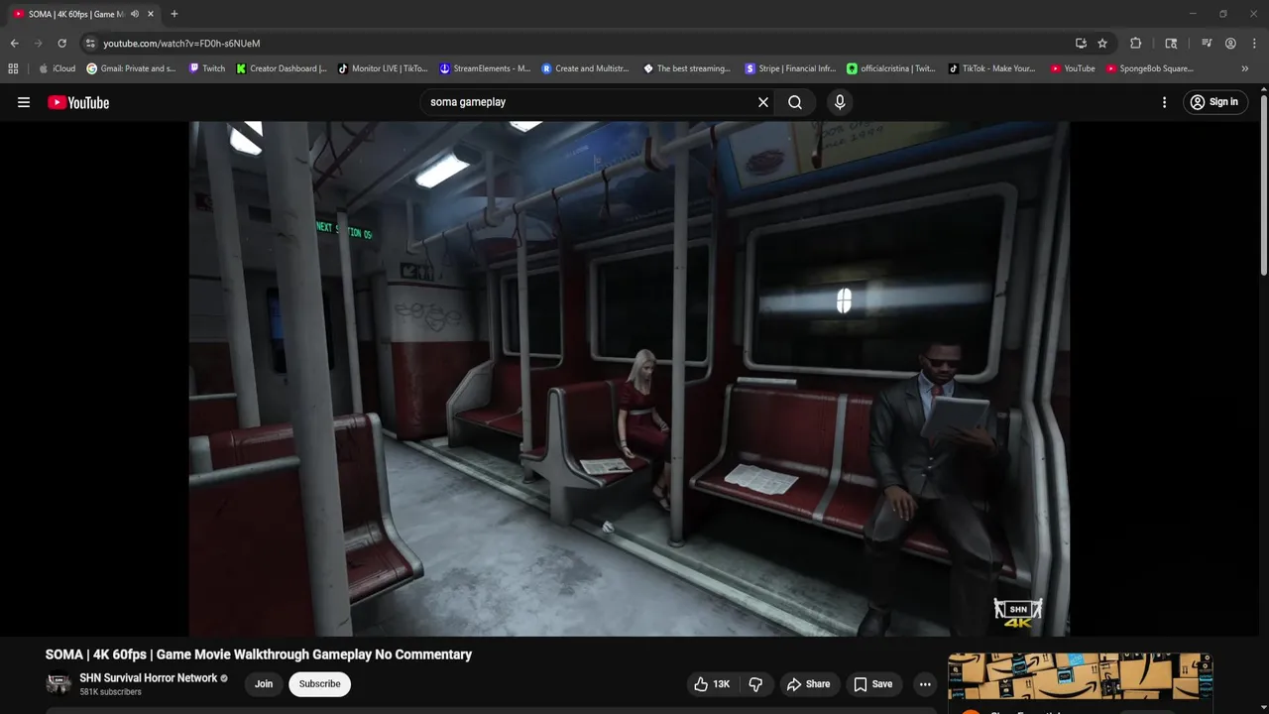Dislike the video with thumbs down
Screen dimensions: 1269x714
(755, 684)
